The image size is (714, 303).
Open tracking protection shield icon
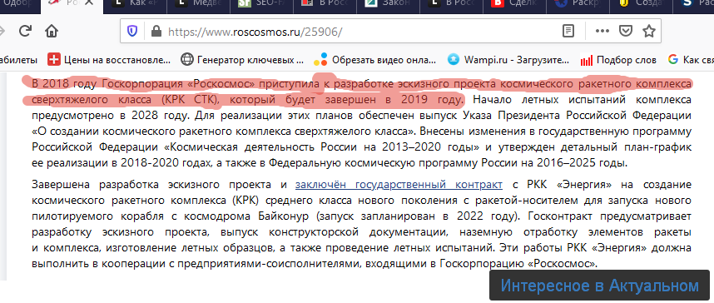point(132,31)
